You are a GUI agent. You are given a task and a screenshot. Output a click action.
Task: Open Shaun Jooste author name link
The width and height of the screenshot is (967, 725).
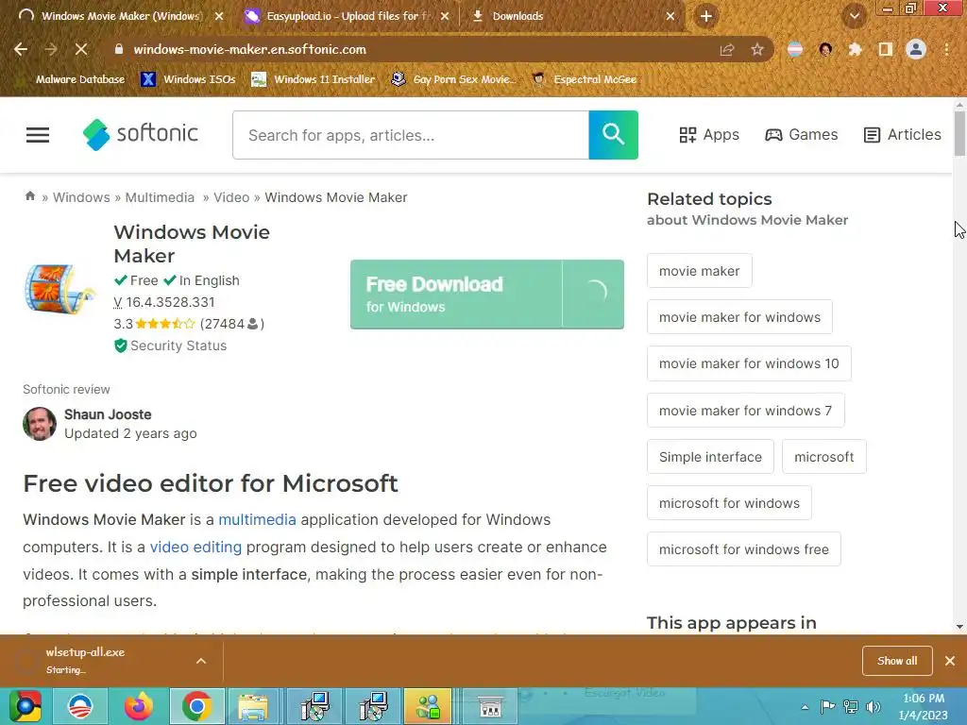click(x=108, y=414)
